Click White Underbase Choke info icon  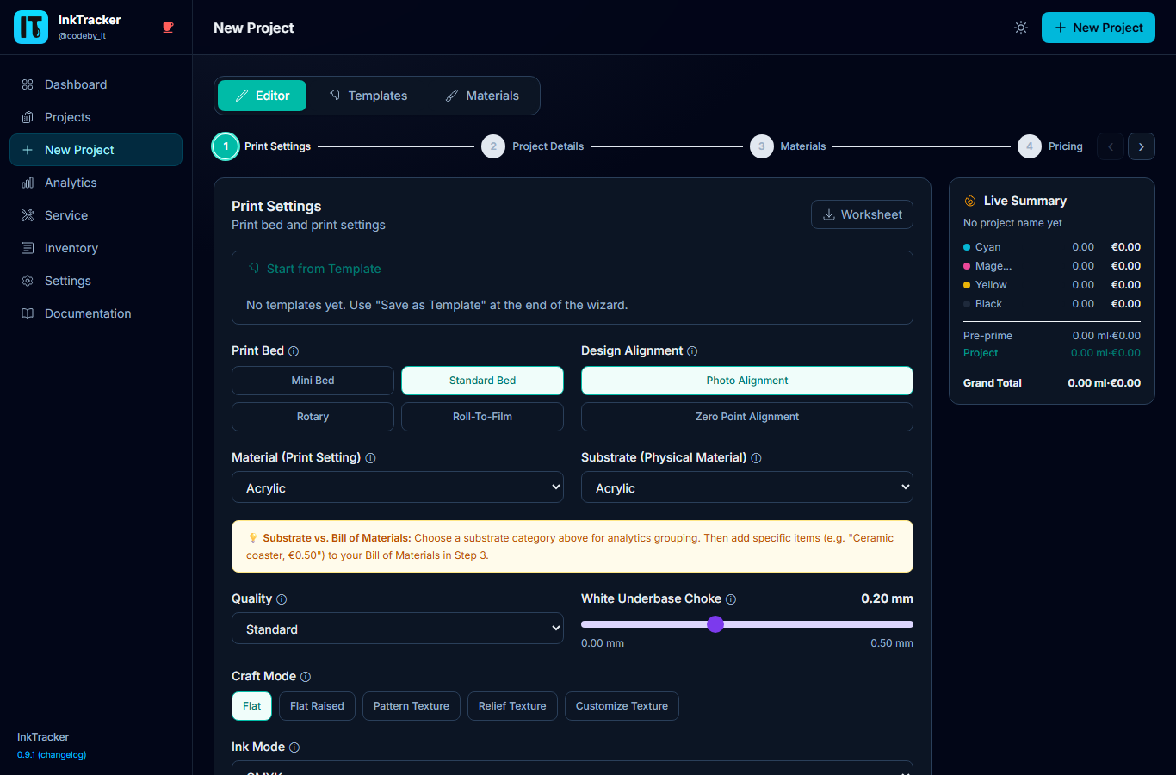click(731, 599)
